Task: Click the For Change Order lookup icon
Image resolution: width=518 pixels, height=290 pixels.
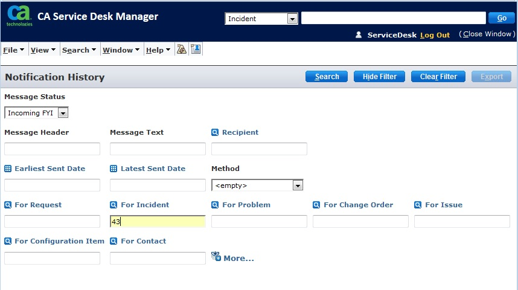Action: [x=316, y=205]
